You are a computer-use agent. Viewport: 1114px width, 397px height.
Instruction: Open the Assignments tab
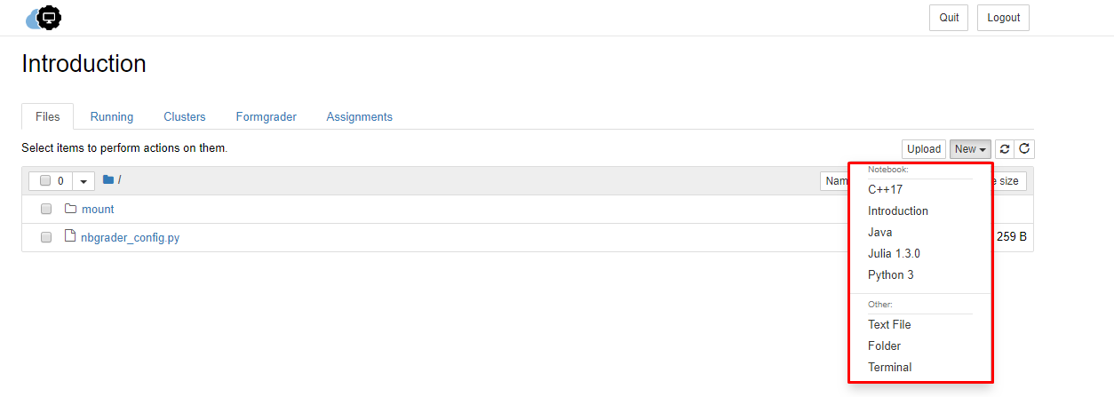[360, 116]
